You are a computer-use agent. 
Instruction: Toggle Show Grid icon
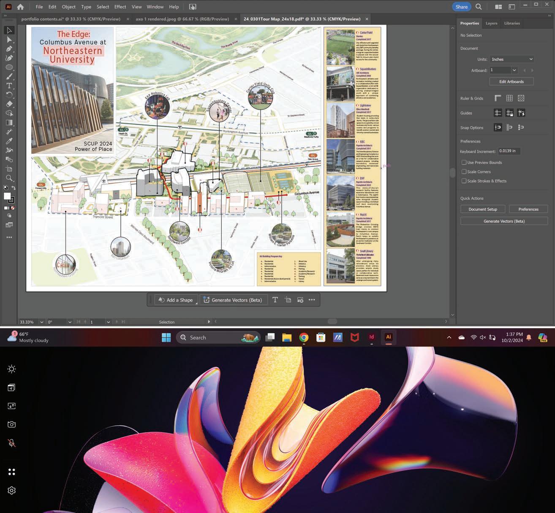[x=509, y=98]
